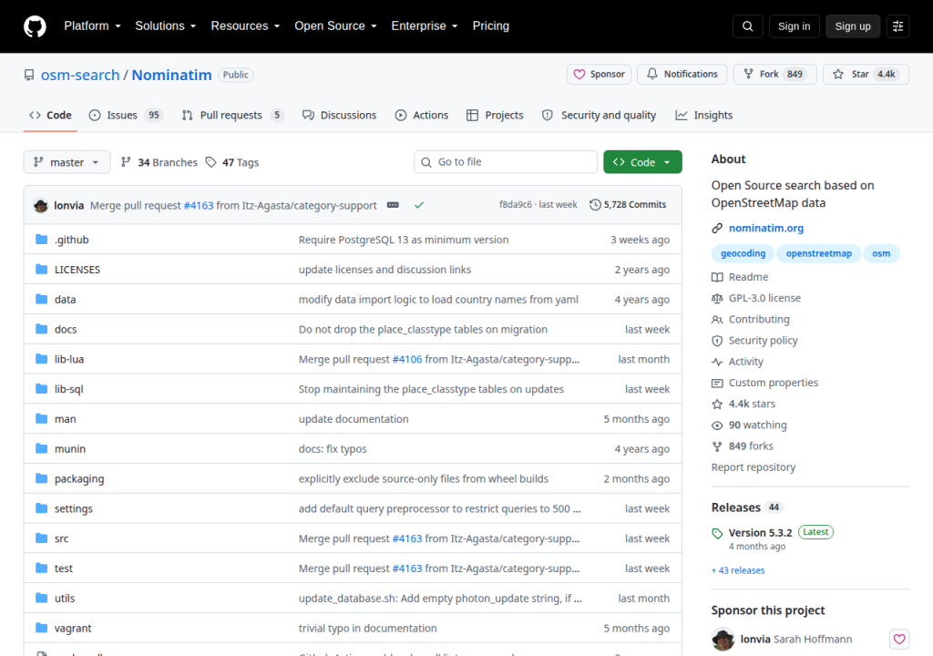Click the Sign in button
Screen dimensions: 933x656
pos(794,26)
